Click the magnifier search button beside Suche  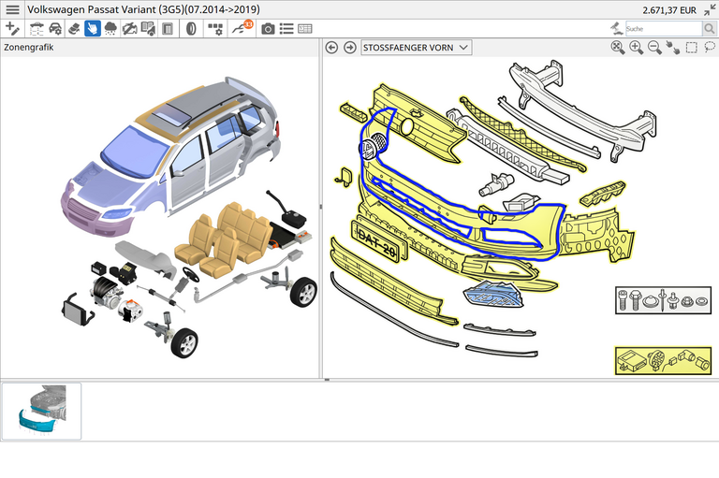tap(709, 29)
